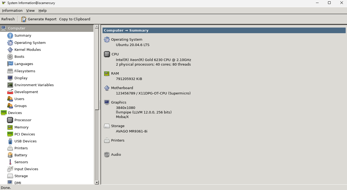Select the Computer category header
Screen dimensions: 347x190
pyautogui.click(x=47, y=28)
